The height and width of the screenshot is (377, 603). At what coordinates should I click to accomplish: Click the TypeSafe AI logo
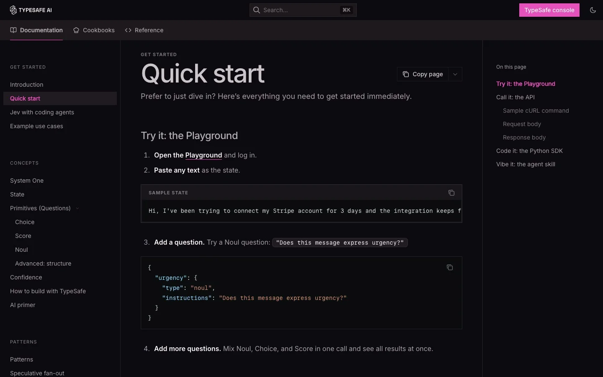click(x=31, y=10)
